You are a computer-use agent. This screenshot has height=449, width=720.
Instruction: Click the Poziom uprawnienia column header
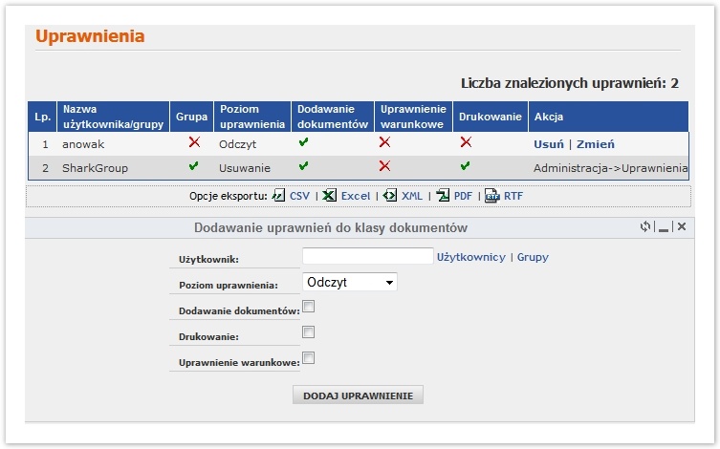(x=252, y=117)
